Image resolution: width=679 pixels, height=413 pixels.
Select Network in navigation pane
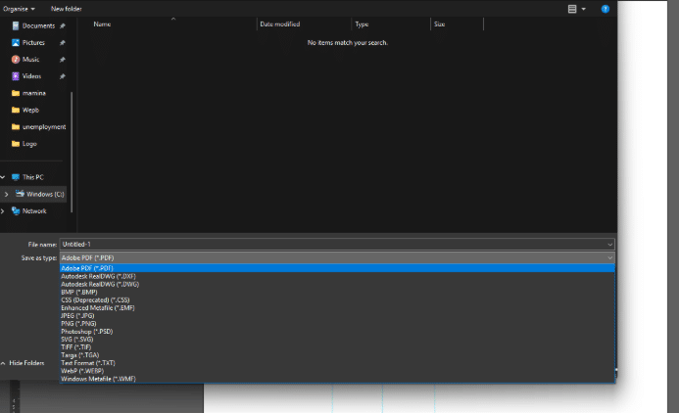(34, 211)
